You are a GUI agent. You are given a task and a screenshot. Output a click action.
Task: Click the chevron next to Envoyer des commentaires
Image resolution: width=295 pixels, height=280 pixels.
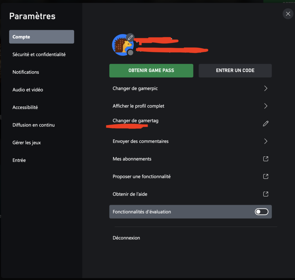tap(265, 141)
